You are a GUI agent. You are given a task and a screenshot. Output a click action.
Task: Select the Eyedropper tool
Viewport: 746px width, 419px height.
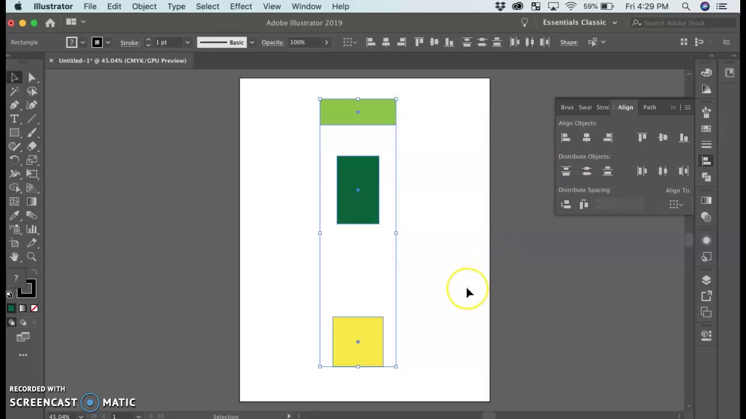click(15, 215)
